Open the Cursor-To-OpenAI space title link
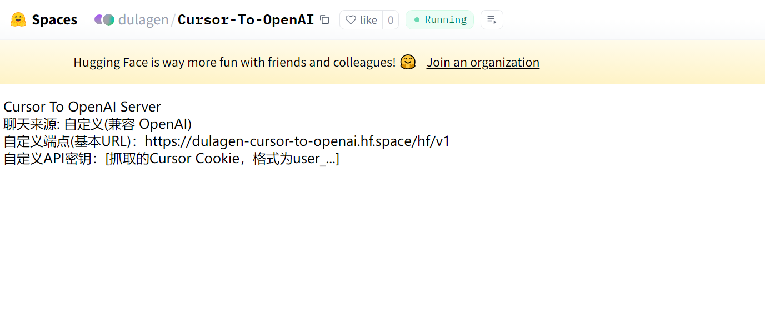Screen dimensions: 765x329 (246, 20)
